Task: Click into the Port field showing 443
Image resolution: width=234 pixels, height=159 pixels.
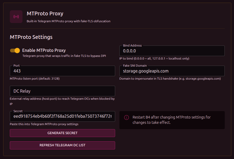Action: point(62,71)
